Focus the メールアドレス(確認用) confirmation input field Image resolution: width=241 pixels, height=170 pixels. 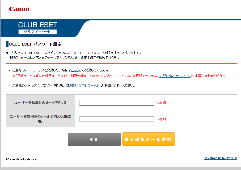pos(116,119)
